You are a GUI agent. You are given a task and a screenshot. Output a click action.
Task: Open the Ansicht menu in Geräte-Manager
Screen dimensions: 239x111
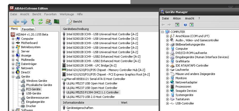(190, 18)
